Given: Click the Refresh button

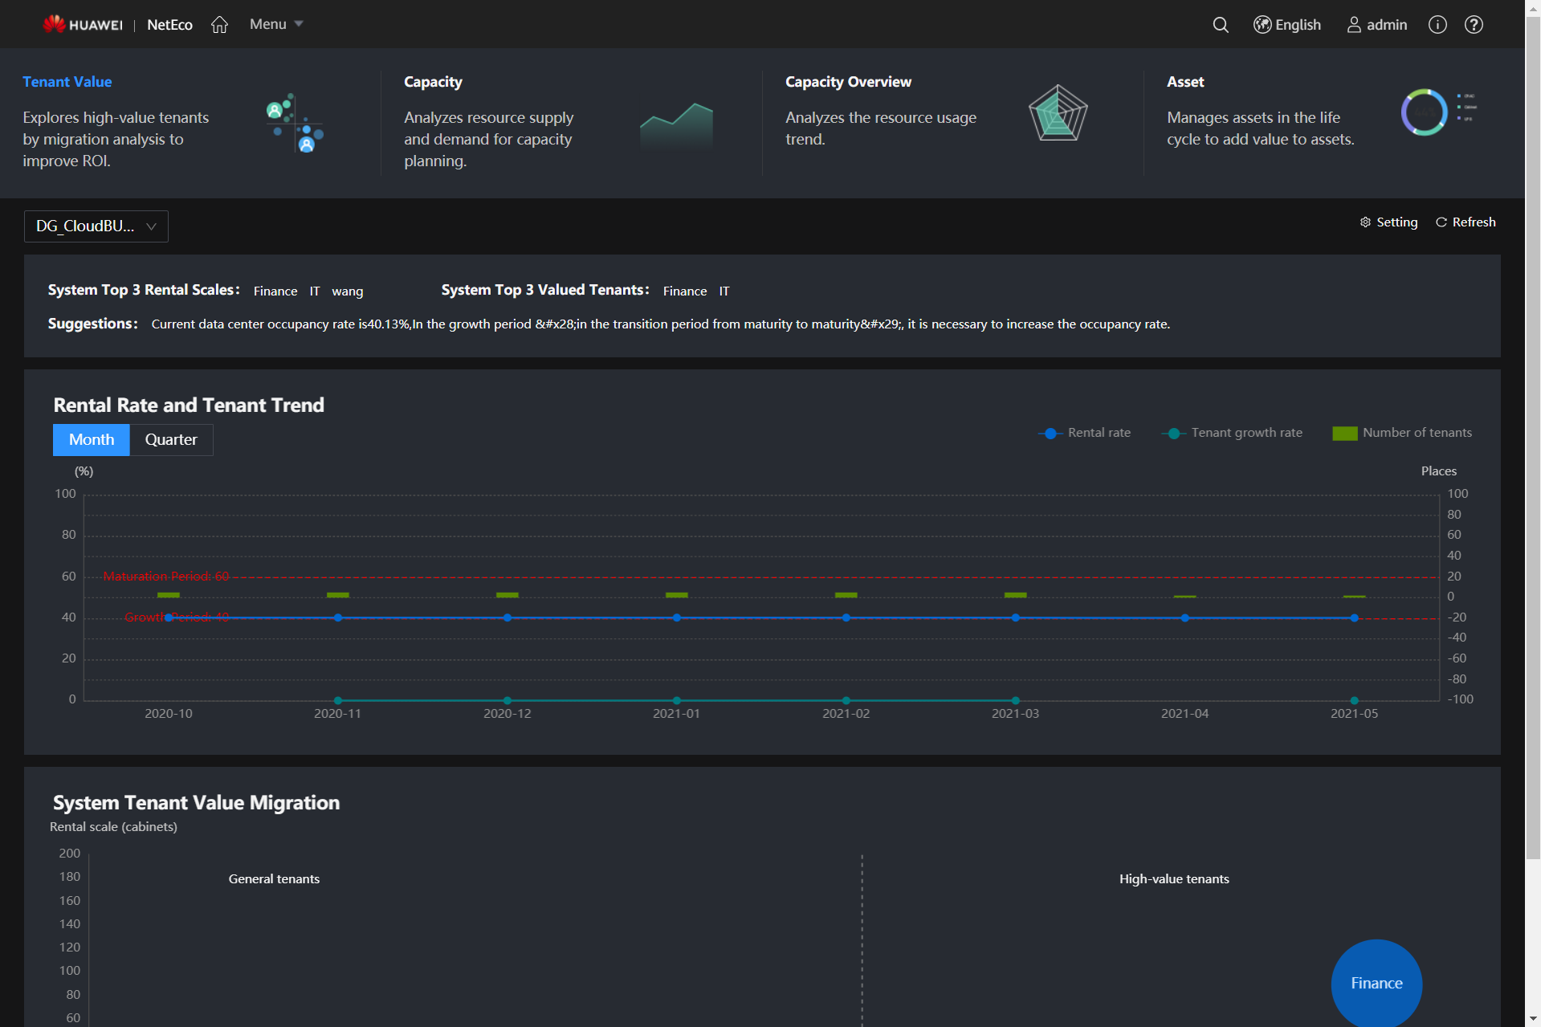Looking at the screenshot, I should pos(1466,222).
